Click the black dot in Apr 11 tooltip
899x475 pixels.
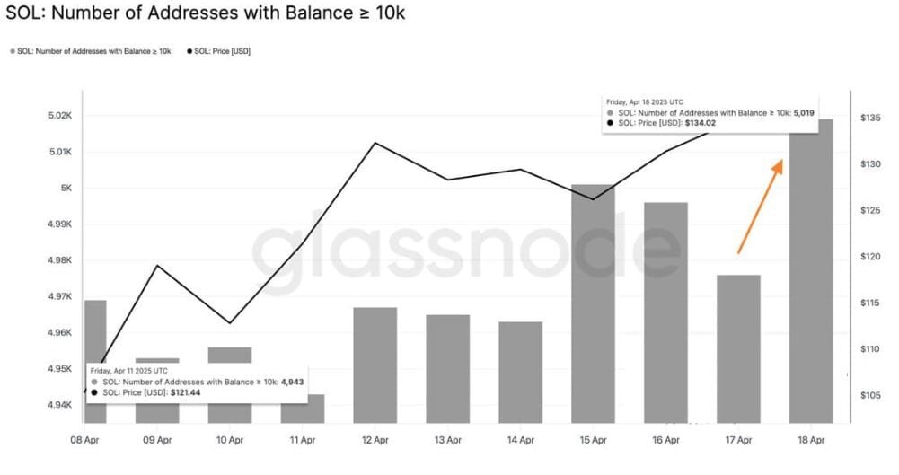[x=94, y=392]
